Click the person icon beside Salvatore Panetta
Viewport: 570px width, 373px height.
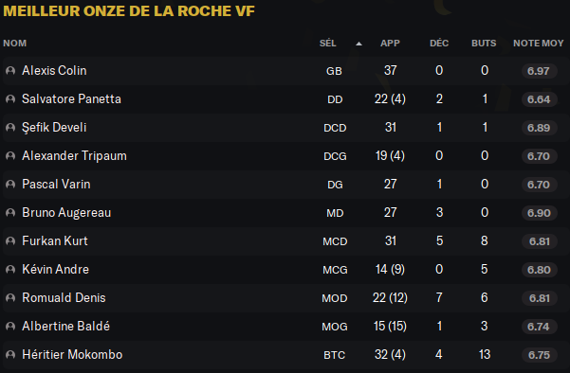tap(10, 99)
